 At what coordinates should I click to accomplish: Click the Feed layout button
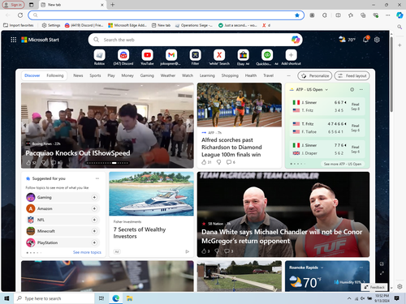coord(352,75)
